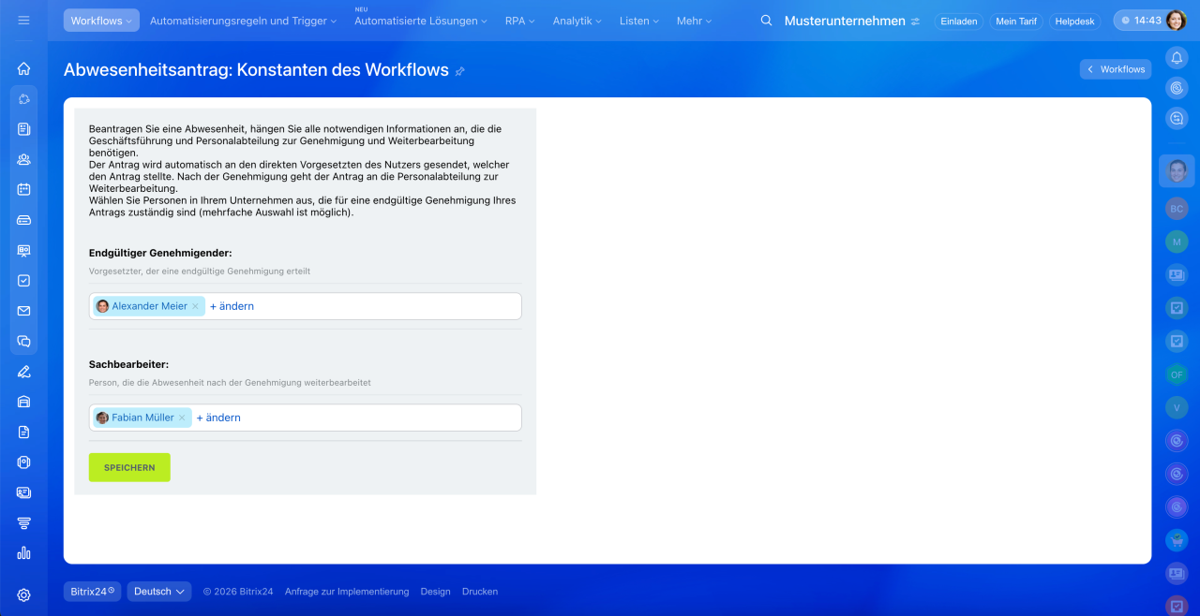The width and height of the screenshot is (1200, 616).
Task: Click the Speichern button
Action: (x=129, y=467)
